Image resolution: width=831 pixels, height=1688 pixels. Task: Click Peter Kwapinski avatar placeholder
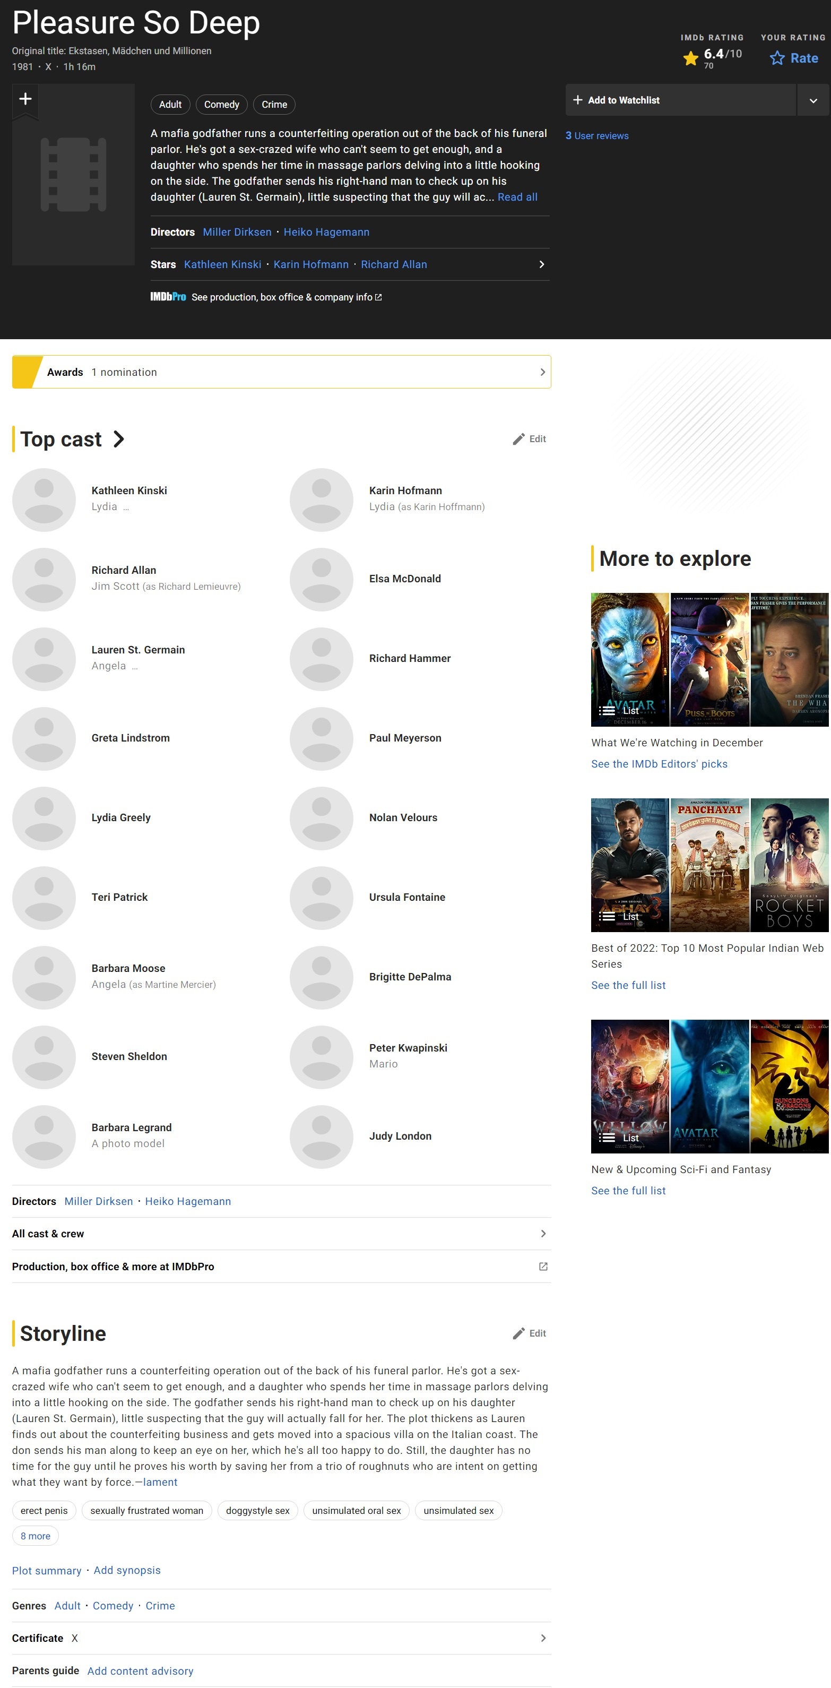(322, 1057)
